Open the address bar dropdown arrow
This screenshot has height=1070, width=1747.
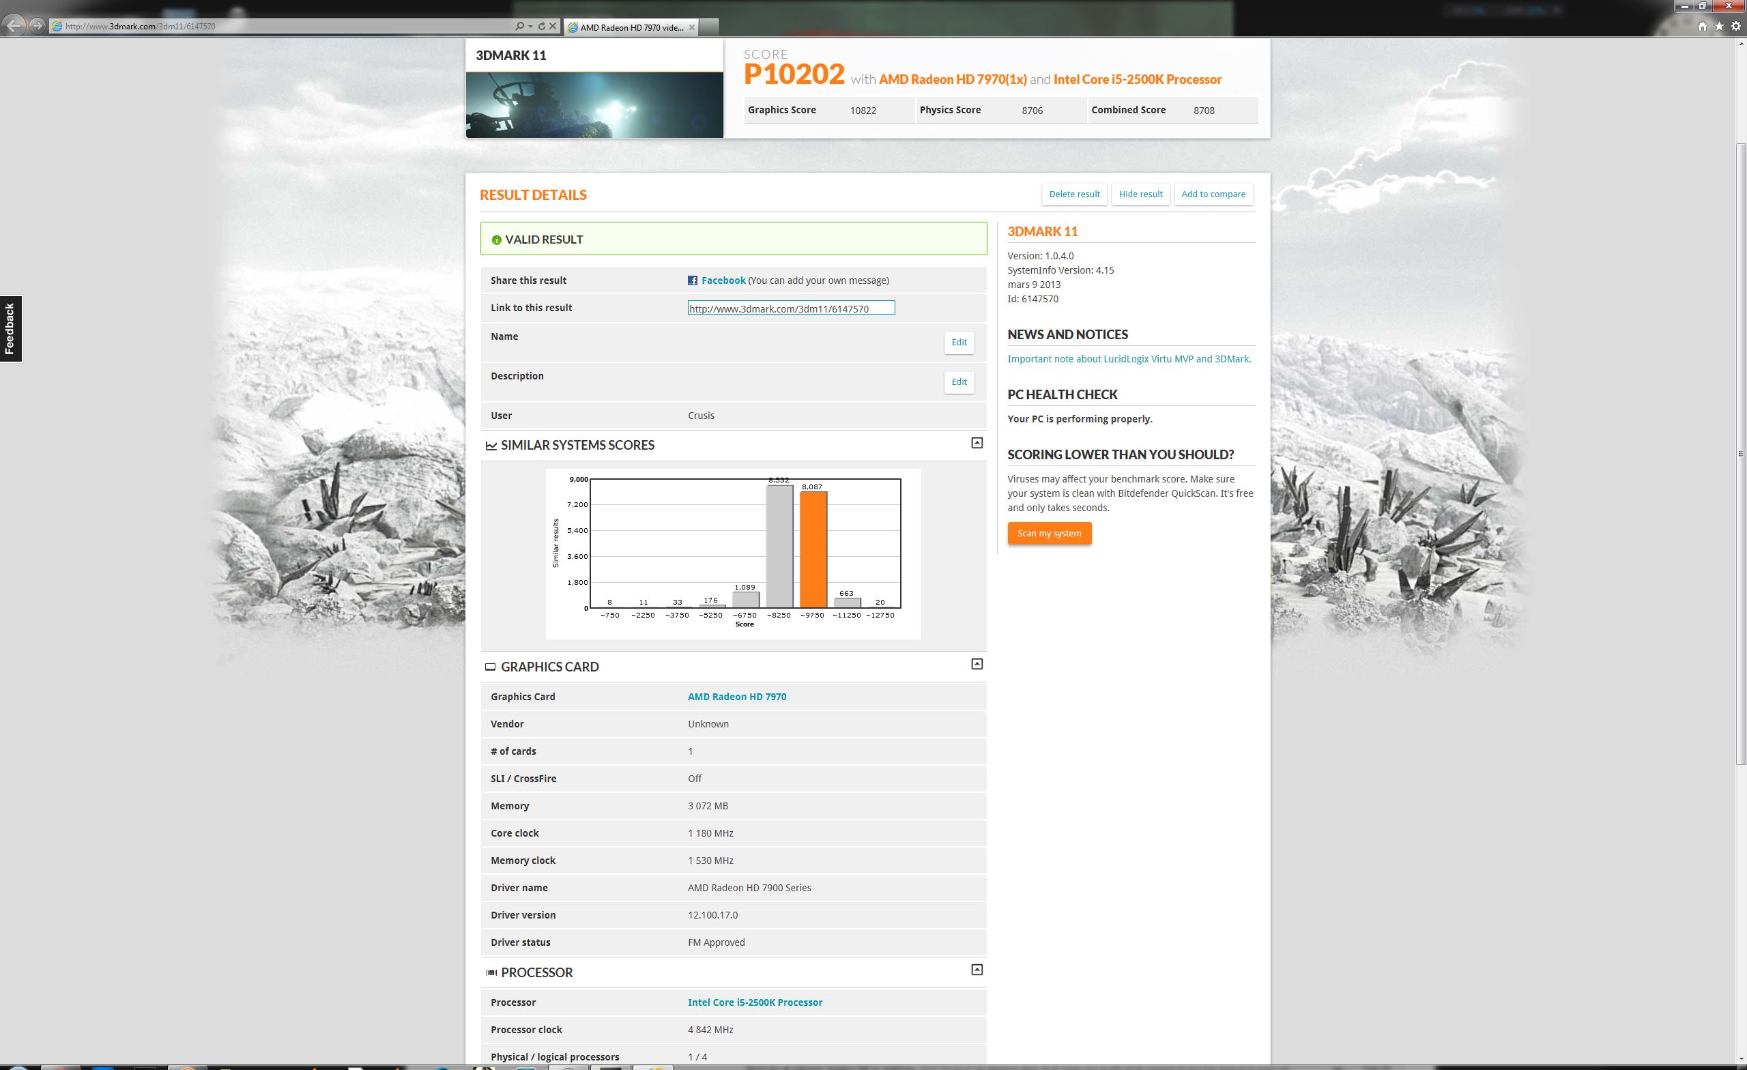[530, 26]
